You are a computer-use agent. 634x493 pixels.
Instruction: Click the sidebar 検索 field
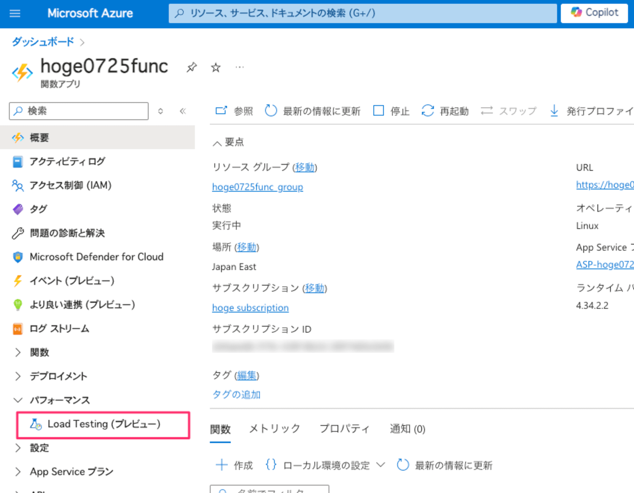tap(79, 111)
